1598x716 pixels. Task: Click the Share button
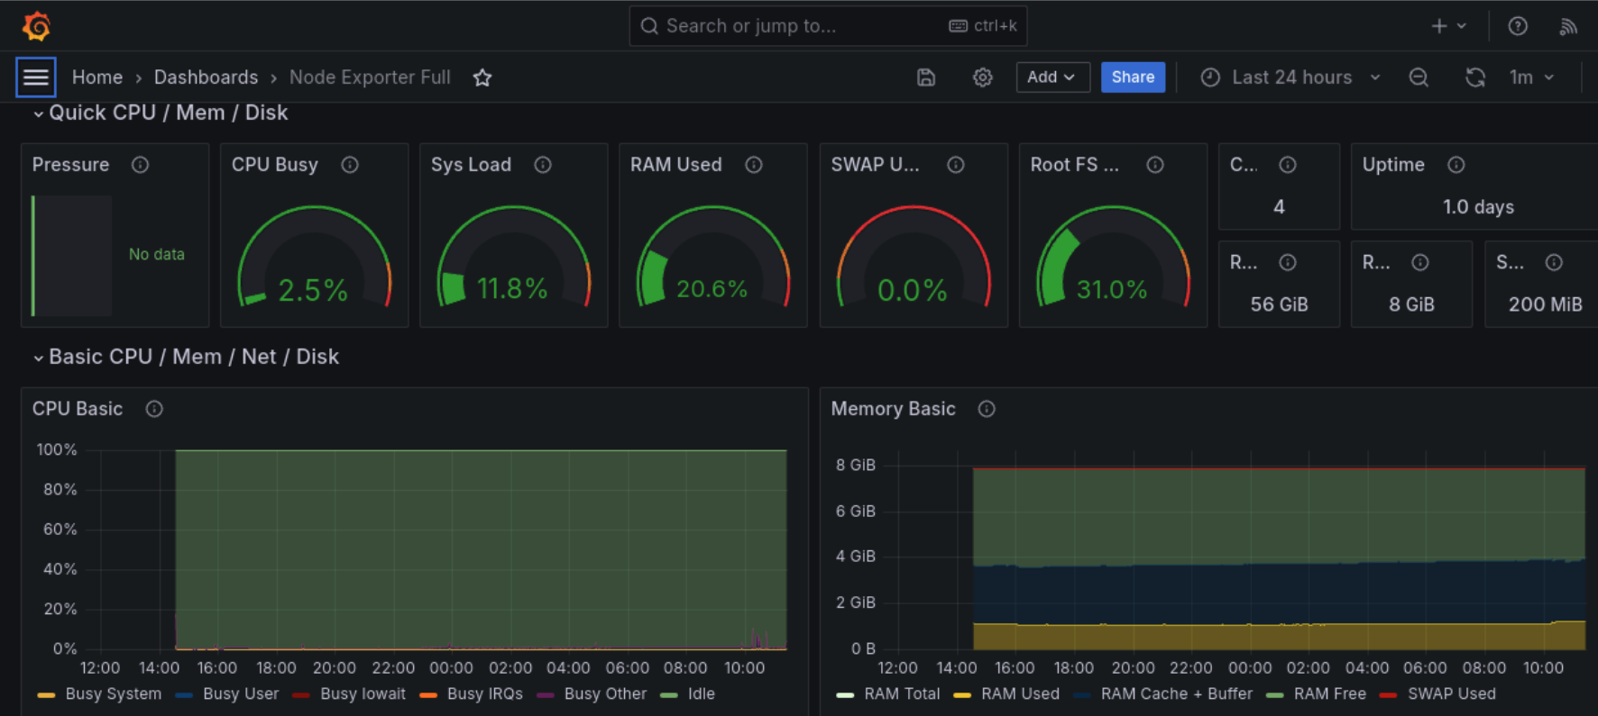(x=1133, y=77)
